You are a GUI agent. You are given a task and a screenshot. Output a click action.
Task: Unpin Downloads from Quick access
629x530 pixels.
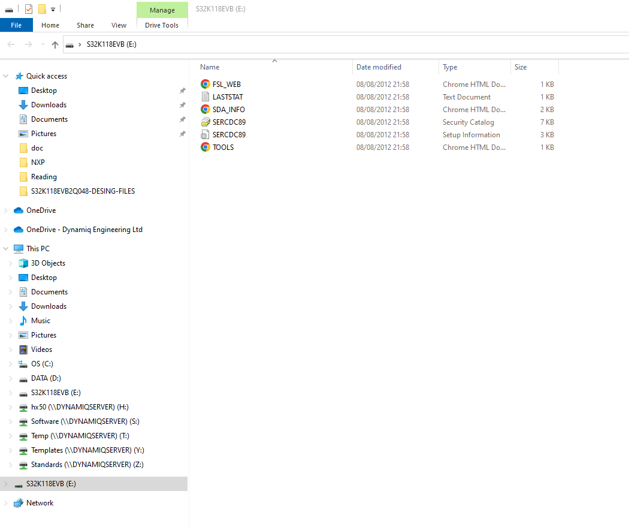pos(183,104)
